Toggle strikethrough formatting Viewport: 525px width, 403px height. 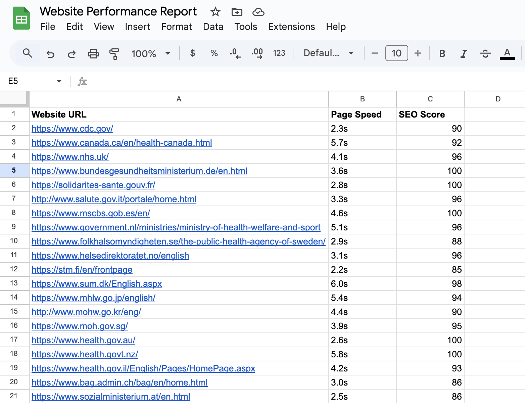pos(485,53)
